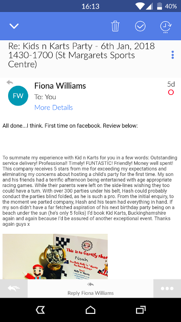Open recent apps overview button

point(141,310)
